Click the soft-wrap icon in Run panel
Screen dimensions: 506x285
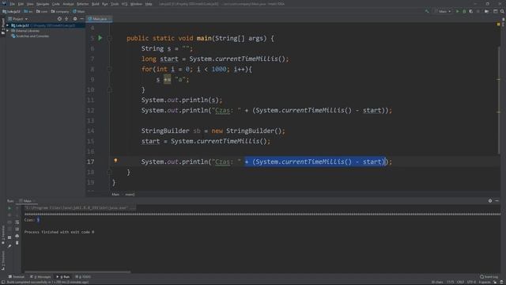click(17, 222)
